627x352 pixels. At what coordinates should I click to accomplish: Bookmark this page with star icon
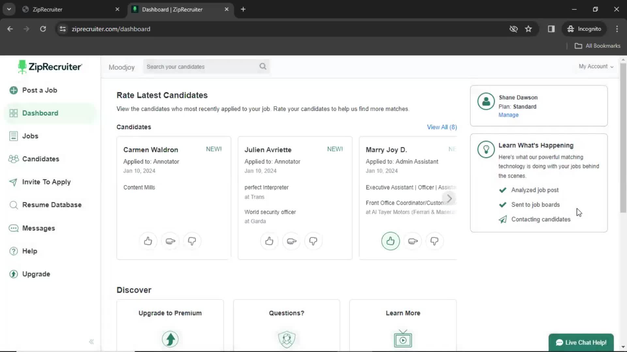pyautogui.click(x=528, y=29)
